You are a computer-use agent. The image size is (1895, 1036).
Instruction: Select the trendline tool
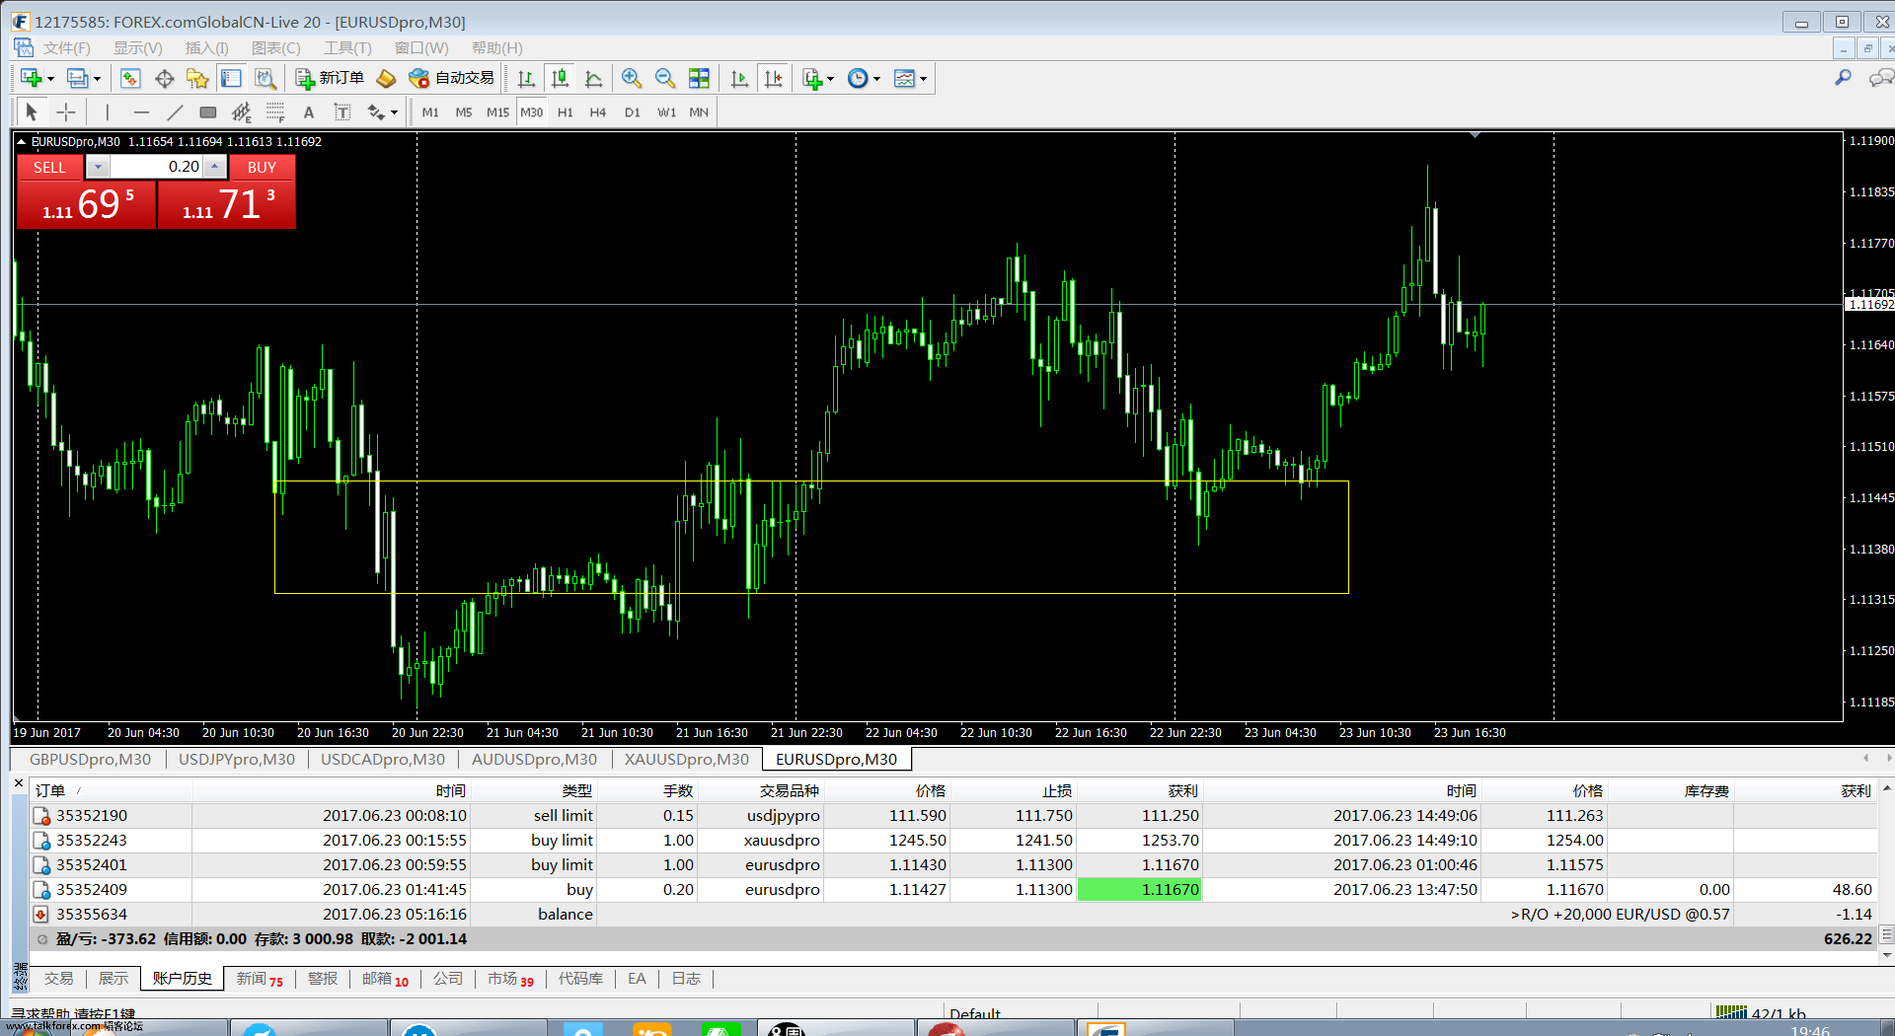(x=175, y=111)
